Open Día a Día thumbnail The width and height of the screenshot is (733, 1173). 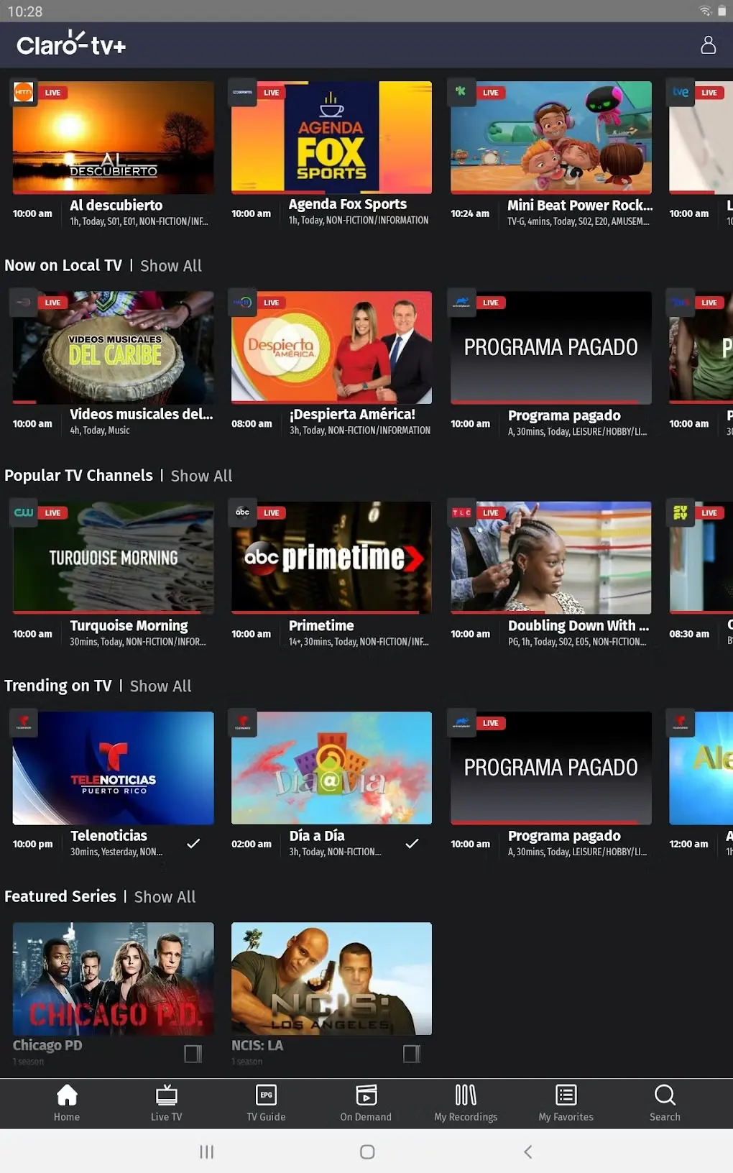pos(331,768)
